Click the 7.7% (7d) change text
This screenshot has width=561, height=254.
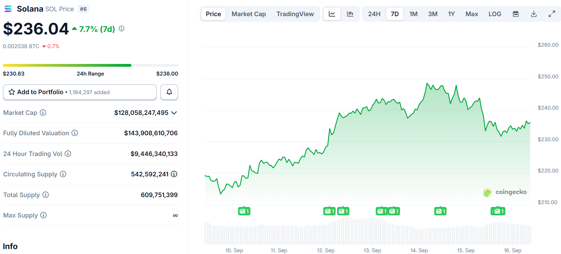pos(97,29)
